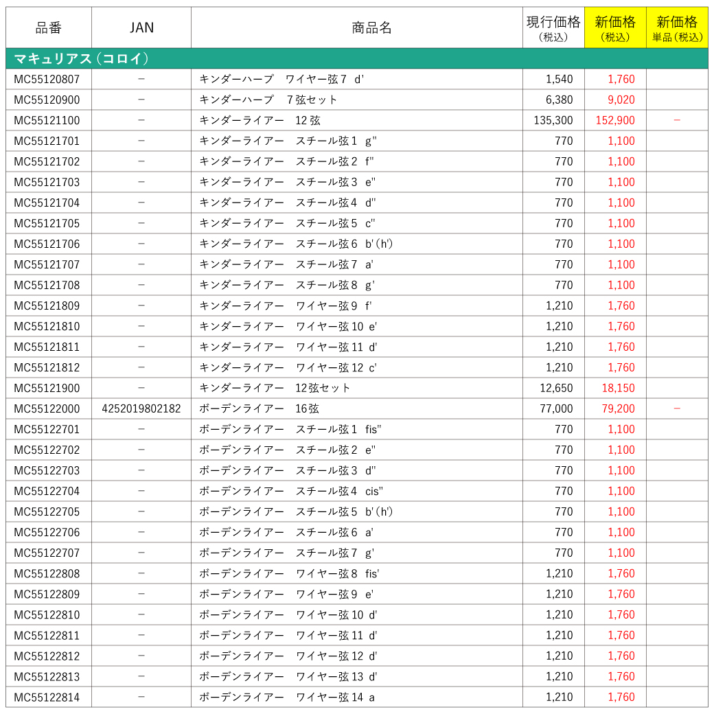Click the new price 152,900
714x714 pixels.
tap(615, 120)
